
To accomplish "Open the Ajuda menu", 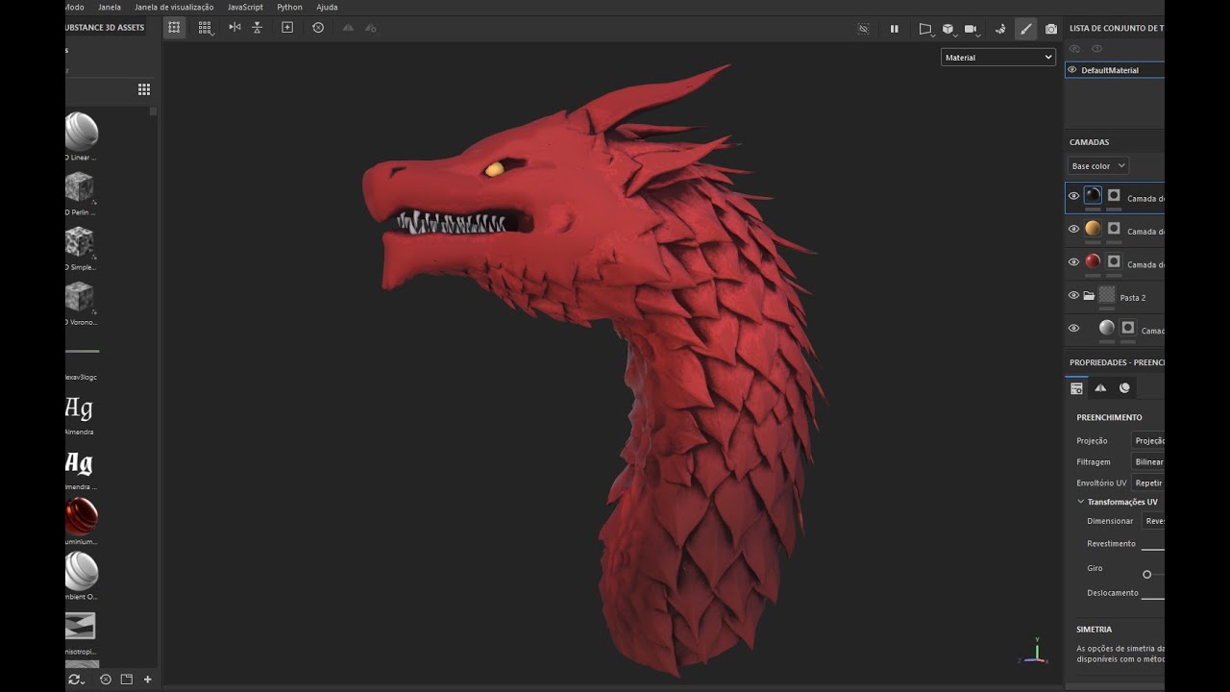I will 327,7.
